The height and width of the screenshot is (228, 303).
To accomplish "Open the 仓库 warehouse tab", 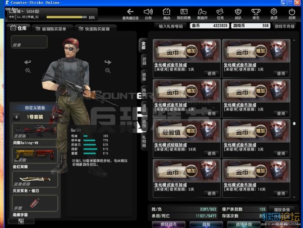I will click(x=19, y=28).
